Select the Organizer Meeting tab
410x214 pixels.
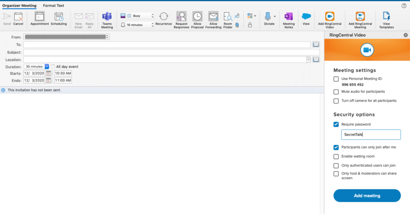pyautogui.click(x=19, y=5)
